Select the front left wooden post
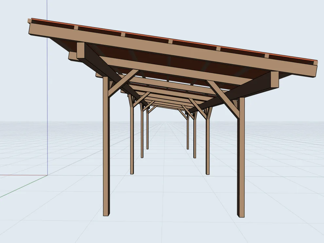Viewport: 324px width, 243px height. 106,146
